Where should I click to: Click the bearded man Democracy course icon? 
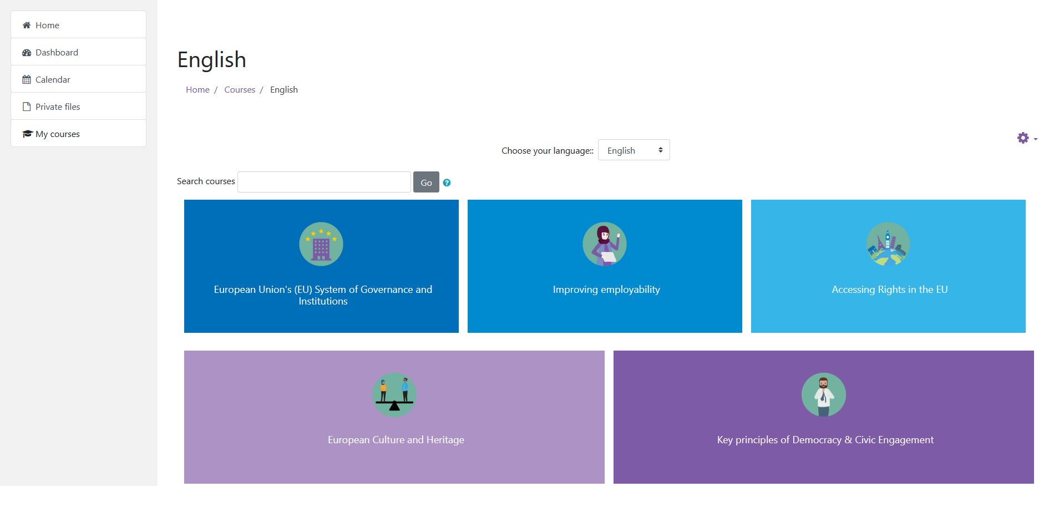click(824, 395)
